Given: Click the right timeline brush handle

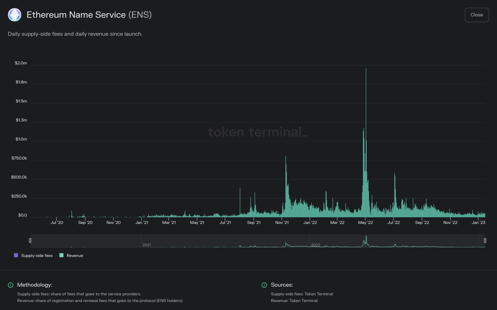Looking at the screenshot, I should 485,240.
